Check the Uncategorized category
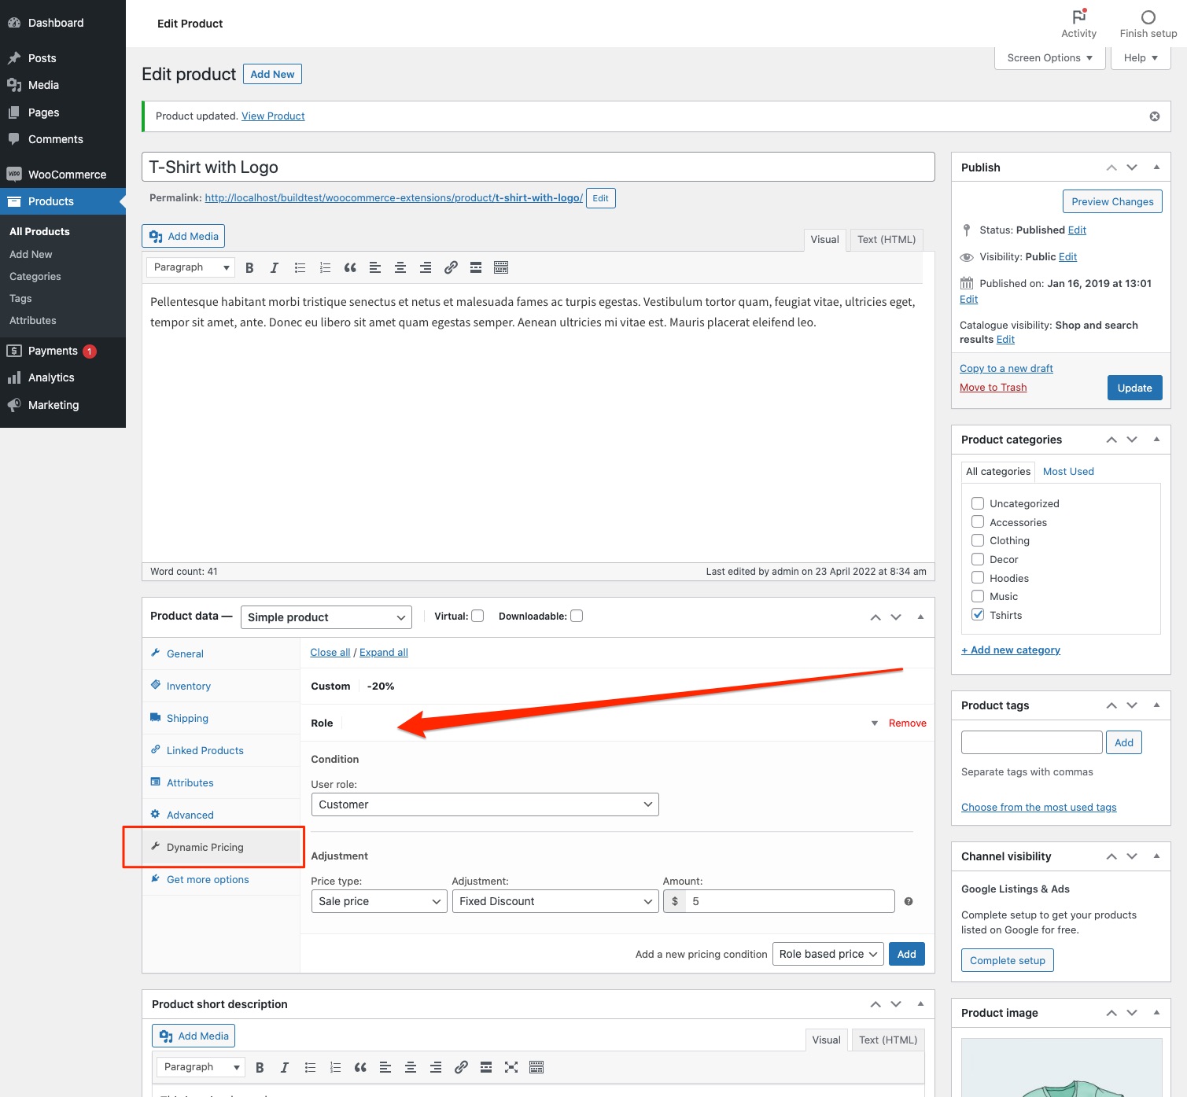 [x=978, y=503]
